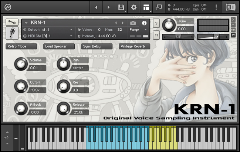Toggle the minimized view icon
The width and height of the screenshot is (240, 152).
[x=159, y=7]
